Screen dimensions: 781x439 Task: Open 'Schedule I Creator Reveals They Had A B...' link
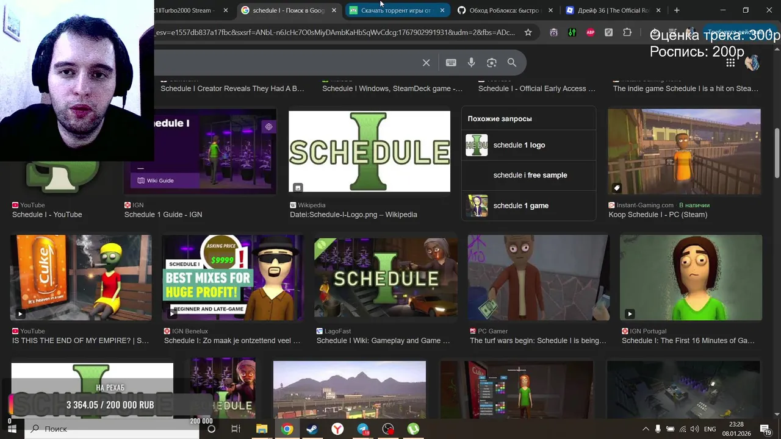(x=232, y=88)
